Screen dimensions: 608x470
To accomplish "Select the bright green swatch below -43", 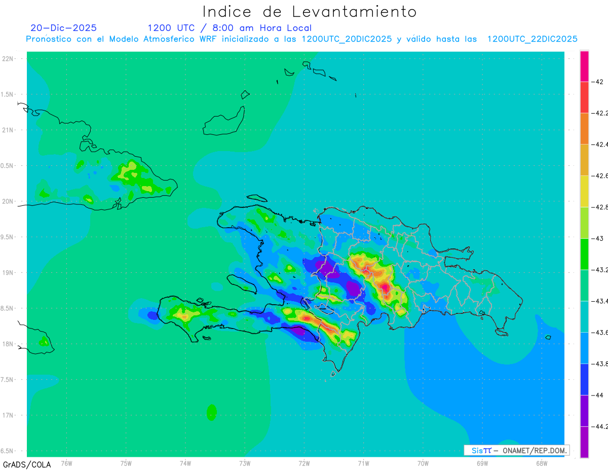I will click(x=584, y=254).
